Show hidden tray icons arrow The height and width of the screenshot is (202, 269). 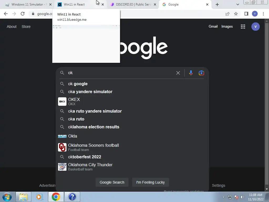click(223, 197)
